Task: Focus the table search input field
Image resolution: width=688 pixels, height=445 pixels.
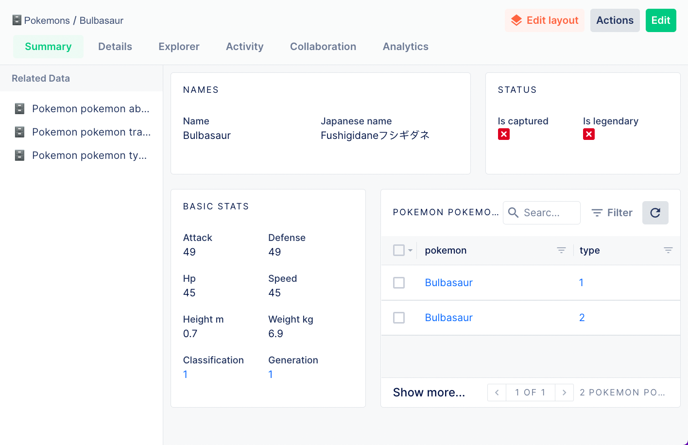Action: pos(542,213)
